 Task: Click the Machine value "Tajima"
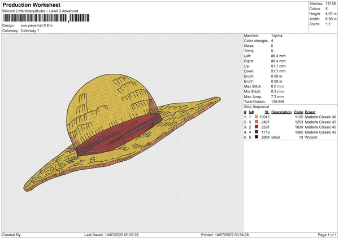pyautogui.click(x=276, y=36)
